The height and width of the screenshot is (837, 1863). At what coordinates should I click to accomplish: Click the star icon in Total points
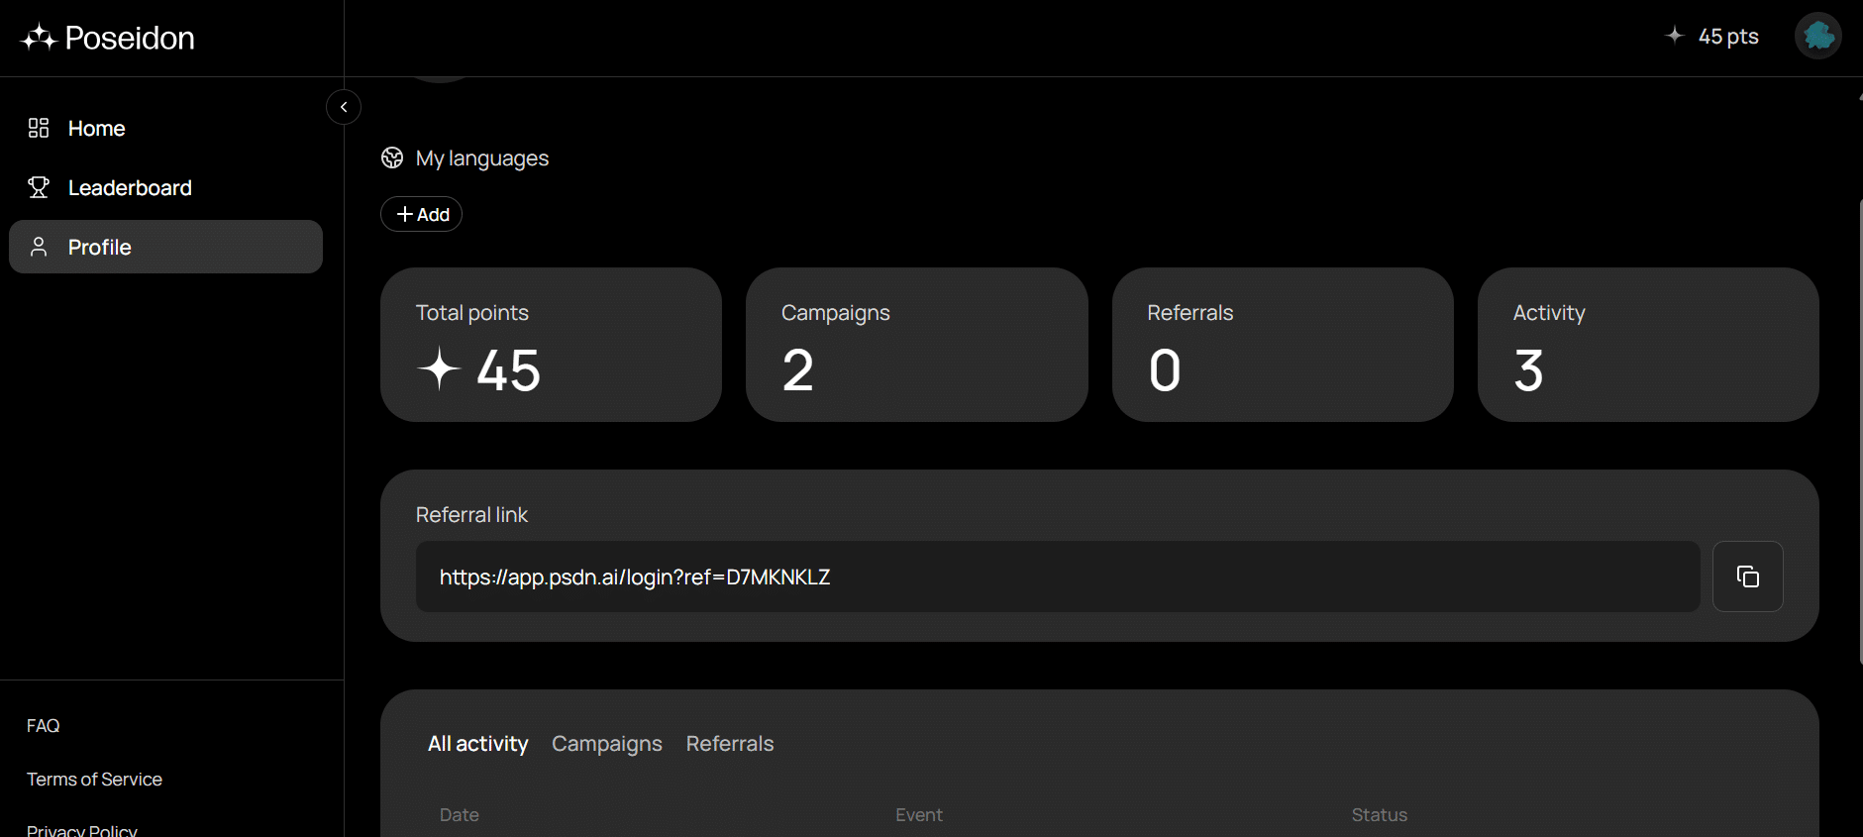coord(439,369)
